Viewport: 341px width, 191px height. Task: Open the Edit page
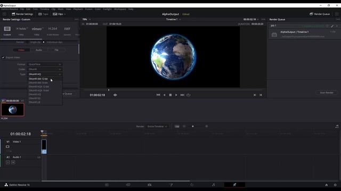[x=149, y=185]
